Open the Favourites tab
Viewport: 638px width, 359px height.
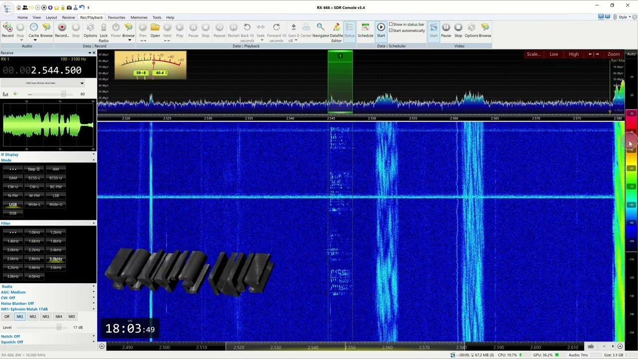[x=117, y=17]
